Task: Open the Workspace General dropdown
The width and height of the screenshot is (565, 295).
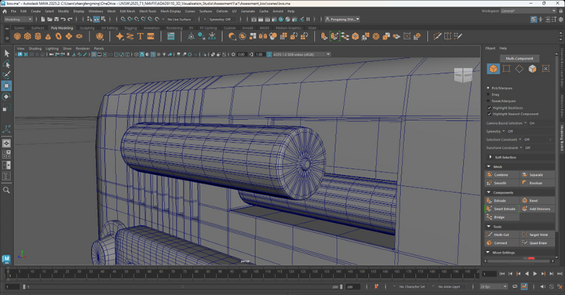Action: (528, 11)
